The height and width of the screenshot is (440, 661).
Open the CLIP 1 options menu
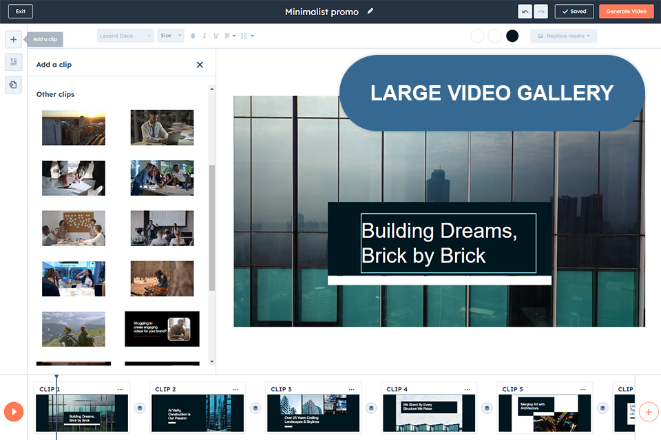(x=120, y=389)
